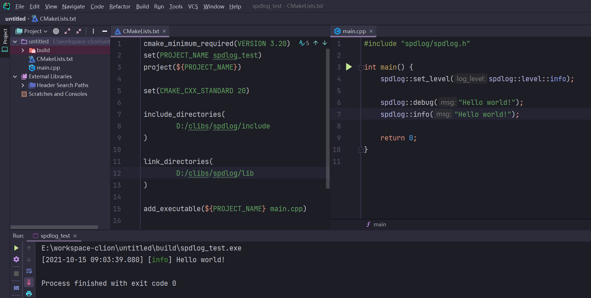Collapse the untitled project root node
The width and height of the screenshot is (591, 298).
[x=15, y=42]
